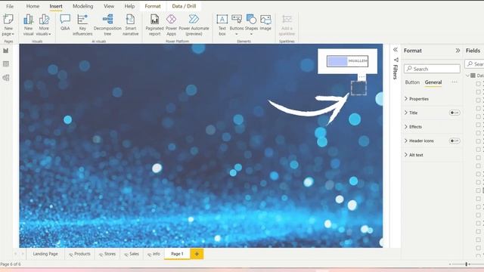484x272 pixels.
Task: Add a Power Apps visual
Action: 172,25
